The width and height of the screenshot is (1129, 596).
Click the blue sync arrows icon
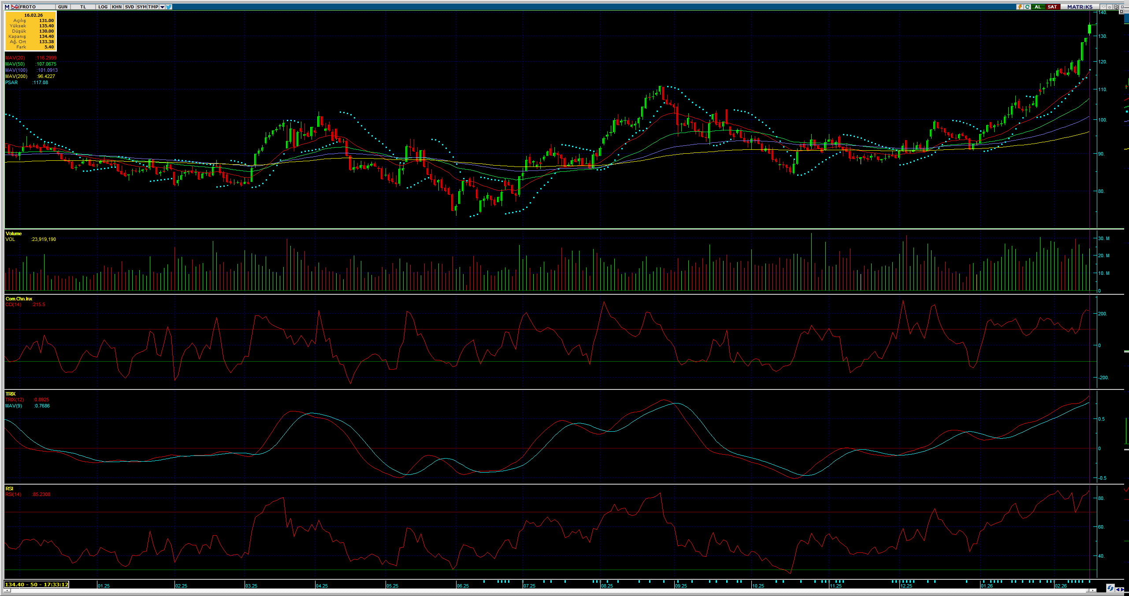pos(1110,588)
